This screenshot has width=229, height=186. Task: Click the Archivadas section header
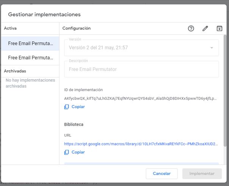(15, 71)
